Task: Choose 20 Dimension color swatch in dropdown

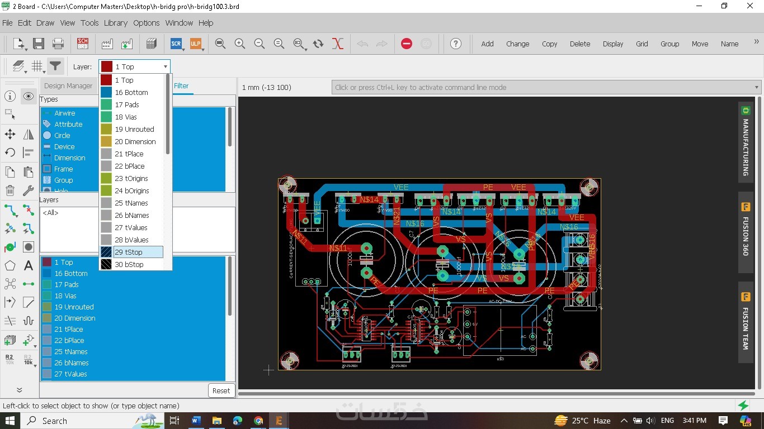Action: (106, 142)
